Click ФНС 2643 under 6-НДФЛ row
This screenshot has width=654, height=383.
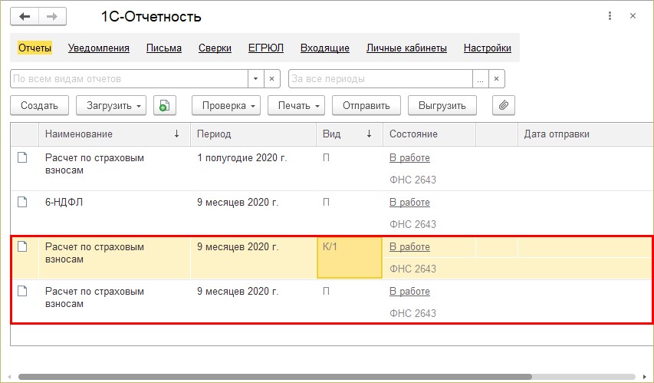point(412,224)
